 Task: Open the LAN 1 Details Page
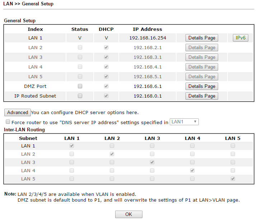[x=202, y=38]
